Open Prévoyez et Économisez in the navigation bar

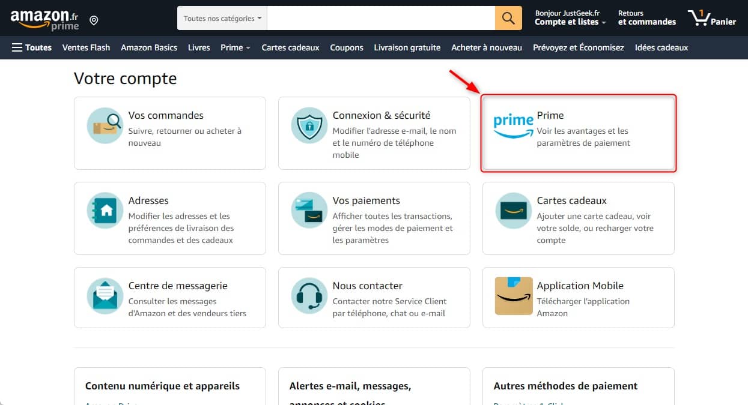click(579, 47)
